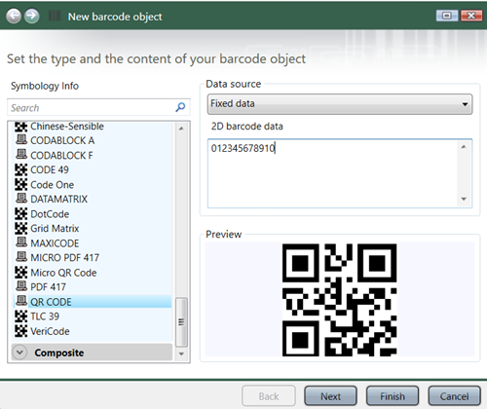This screenshot has height=409, width=487.
Task: Choose TLC 39 symbology
Action: click(45, 316)
